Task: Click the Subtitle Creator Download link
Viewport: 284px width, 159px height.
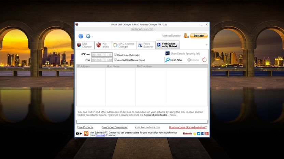Action: click(100, 135)
